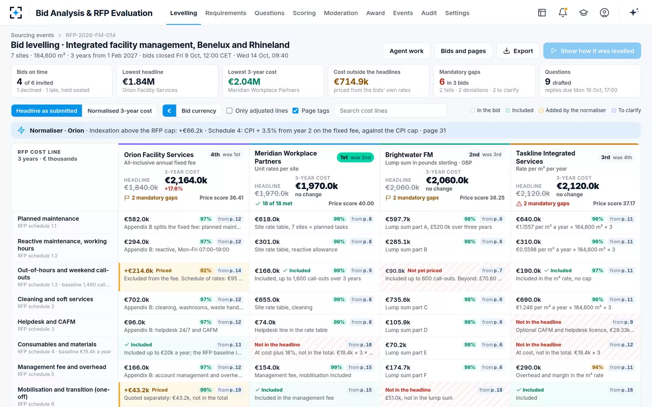Select the euro currency symbol button

click(169, 111)
